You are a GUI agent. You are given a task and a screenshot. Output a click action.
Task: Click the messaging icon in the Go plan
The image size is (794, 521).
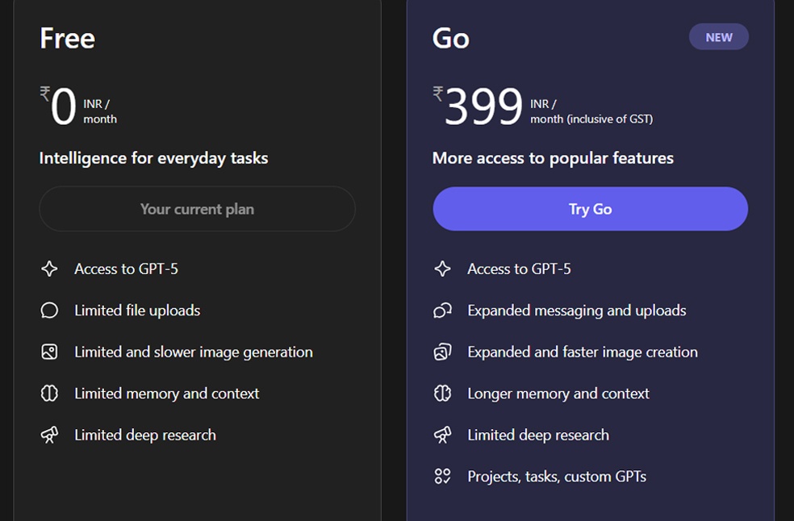pos(442,311)
